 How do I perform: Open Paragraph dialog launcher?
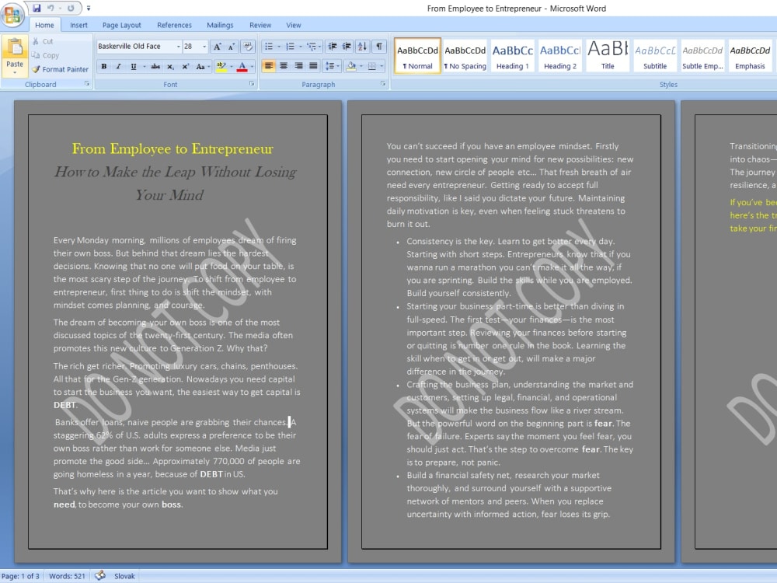(x=383, y=84)
